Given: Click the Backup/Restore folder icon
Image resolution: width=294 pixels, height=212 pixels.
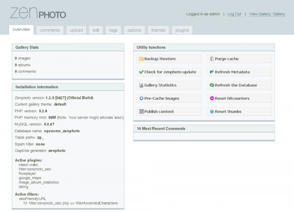Looking at the screenshot, I should click(141, 59).
